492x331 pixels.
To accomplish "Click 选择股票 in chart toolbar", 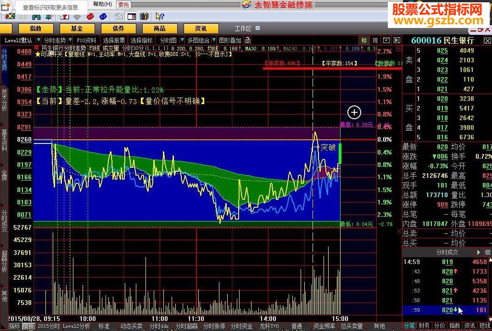I will (113, 40).
